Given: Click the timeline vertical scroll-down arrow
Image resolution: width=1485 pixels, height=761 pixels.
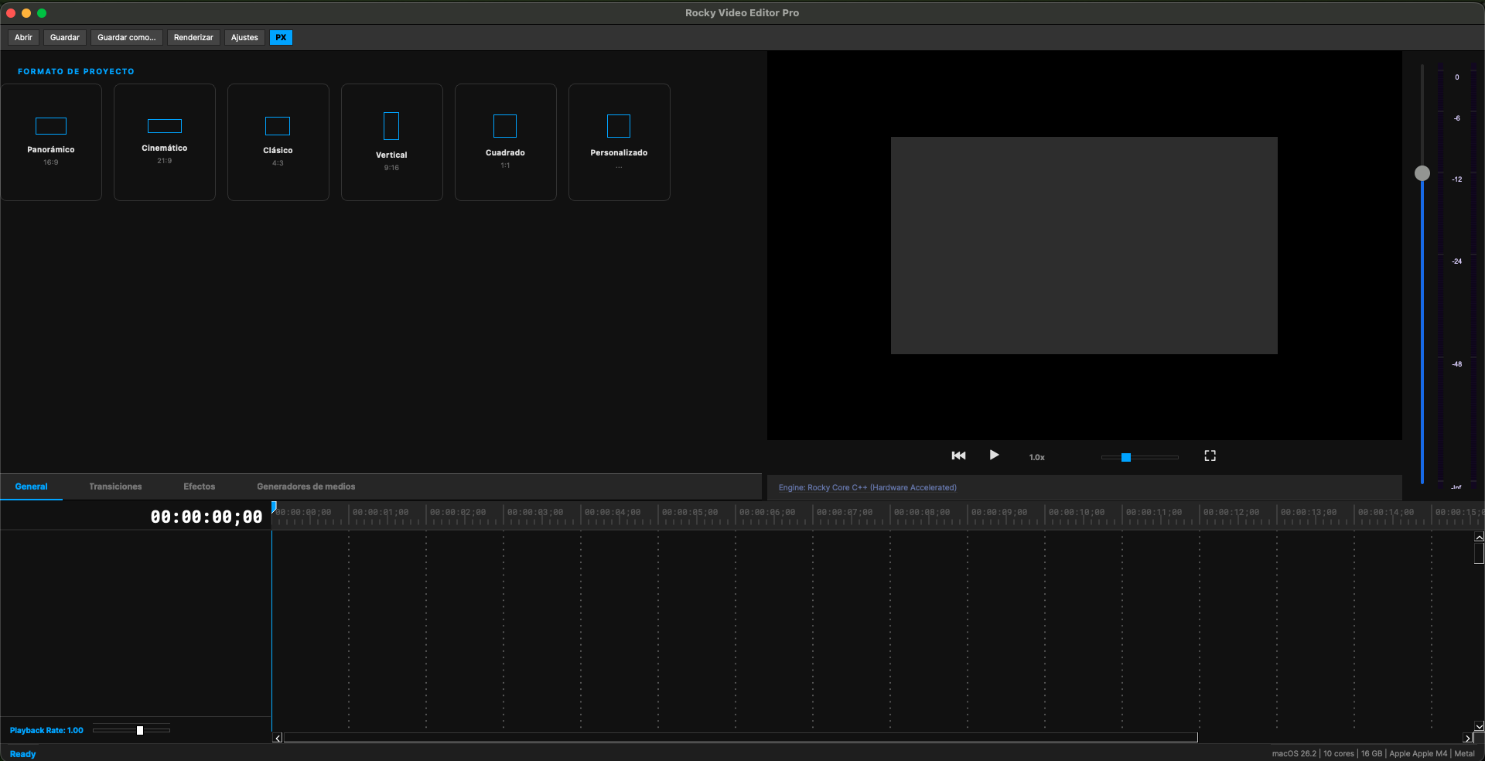Looking at the screenshot, I should (1479, 726).
